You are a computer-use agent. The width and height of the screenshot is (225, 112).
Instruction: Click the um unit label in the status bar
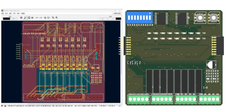(x=119, y=106)
